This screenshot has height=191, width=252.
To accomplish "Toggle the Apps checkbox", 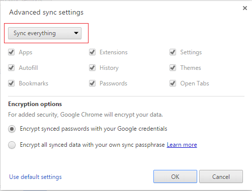I will 12,52.
